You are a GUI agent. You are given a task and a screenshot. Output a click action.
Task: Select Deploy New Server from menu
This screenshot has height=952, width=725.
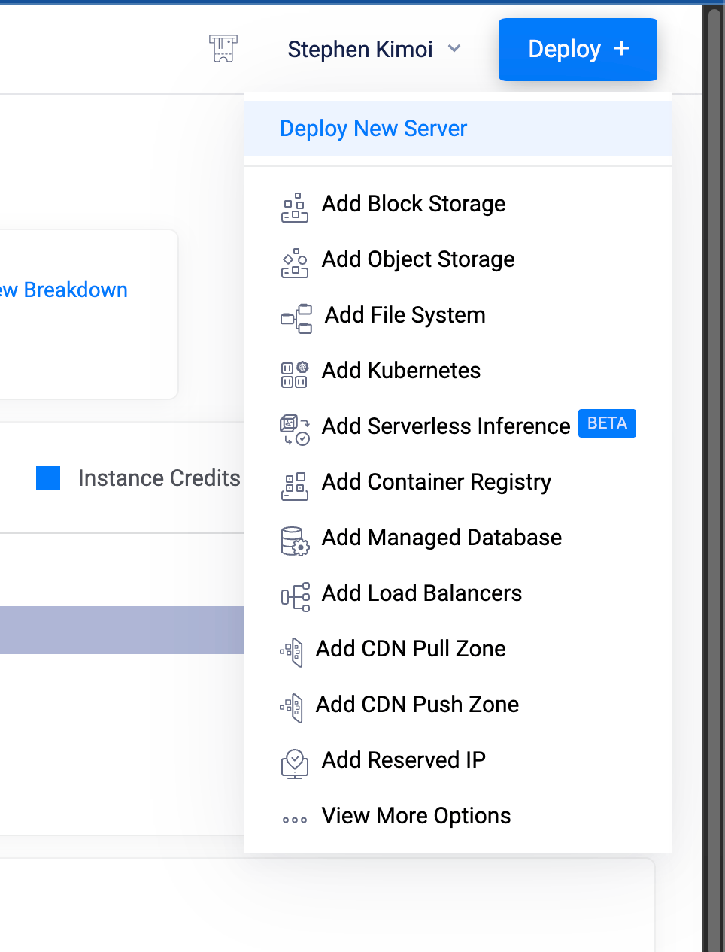373,129
